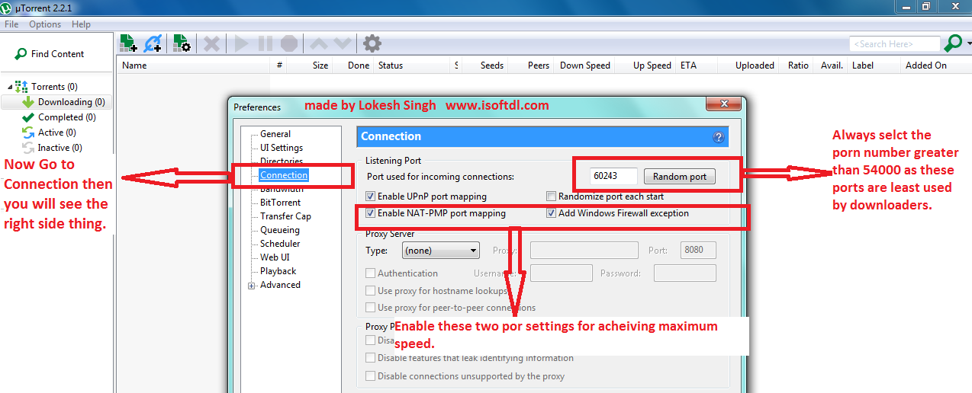Toggle Disable features that leak identifying information
This screenshot has width=972, height=393.
click(x=370, y=358)
